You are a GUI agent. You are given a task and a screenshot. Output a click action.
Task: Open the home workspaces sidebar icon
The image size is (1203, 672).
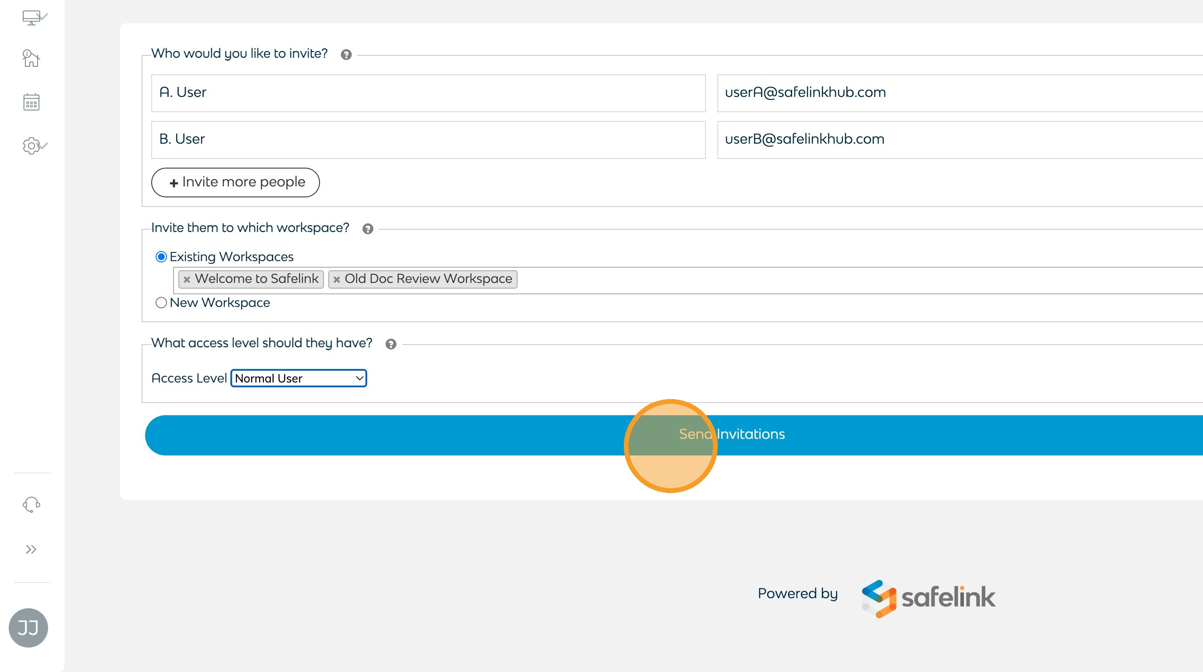coord(31,59)
